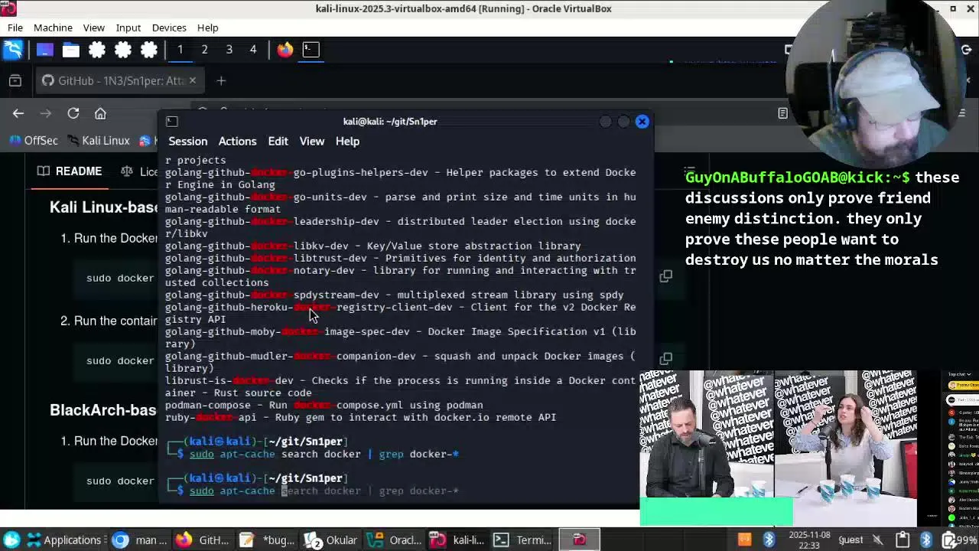
Task: Open the terminal Edit menu
Action: [278, 142]
